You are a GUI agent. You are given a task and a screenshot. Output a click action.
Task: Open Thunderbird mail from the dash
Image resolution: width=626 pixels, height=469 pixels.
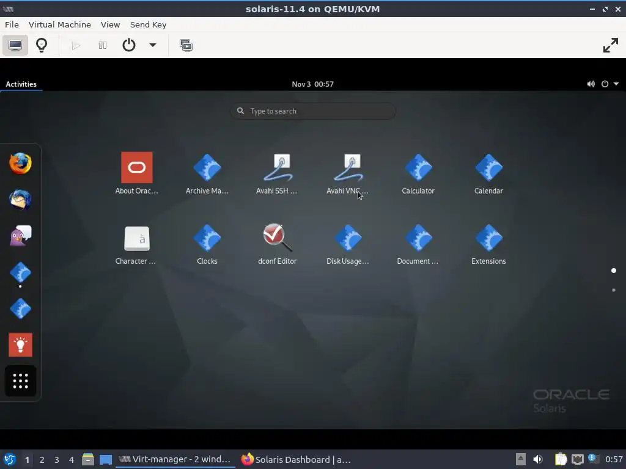tap(20, 200)
